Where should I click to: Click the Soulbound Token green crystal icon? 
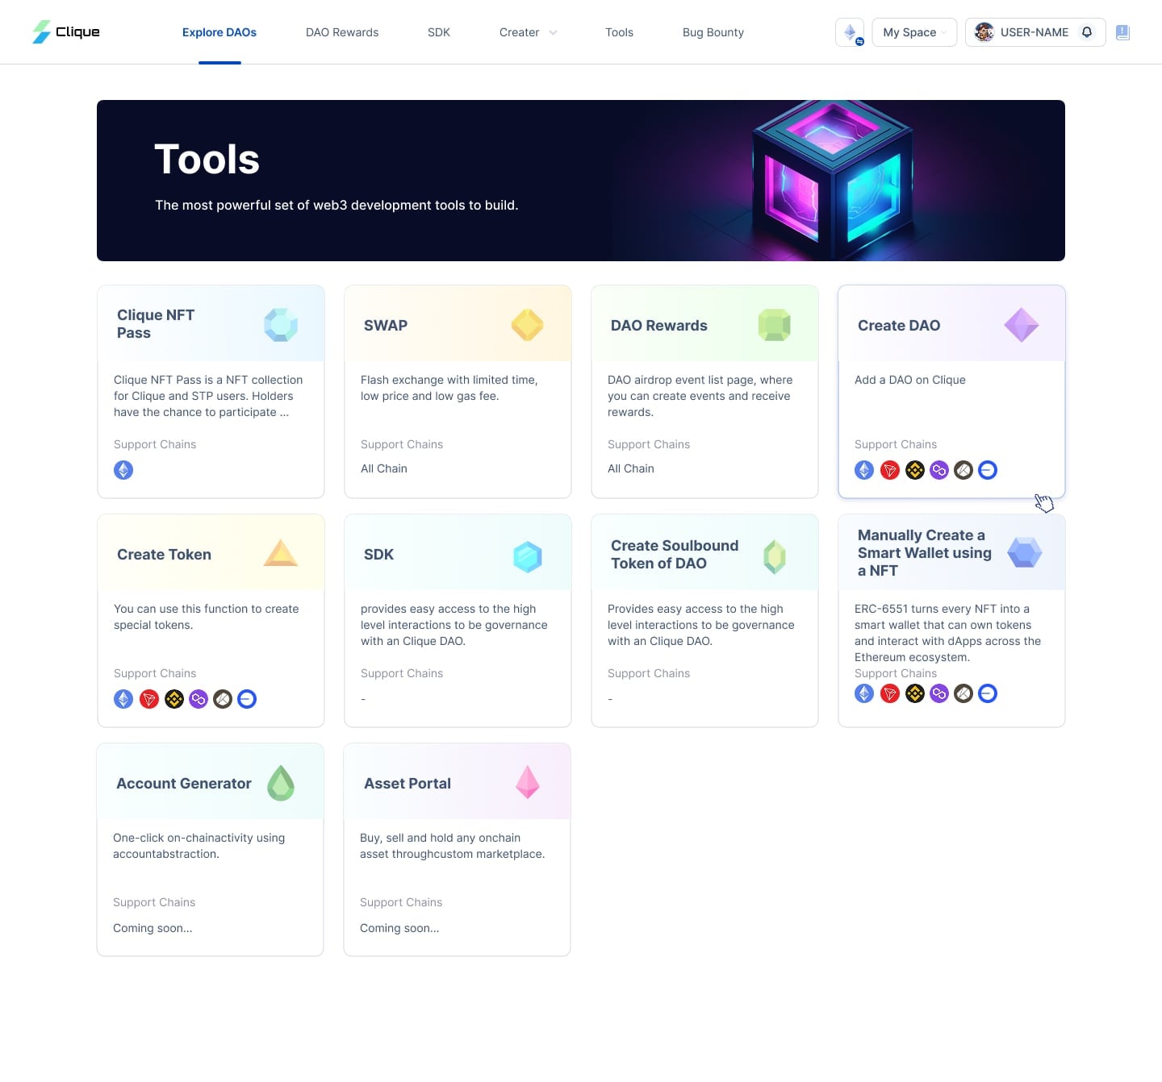point(775,556)
